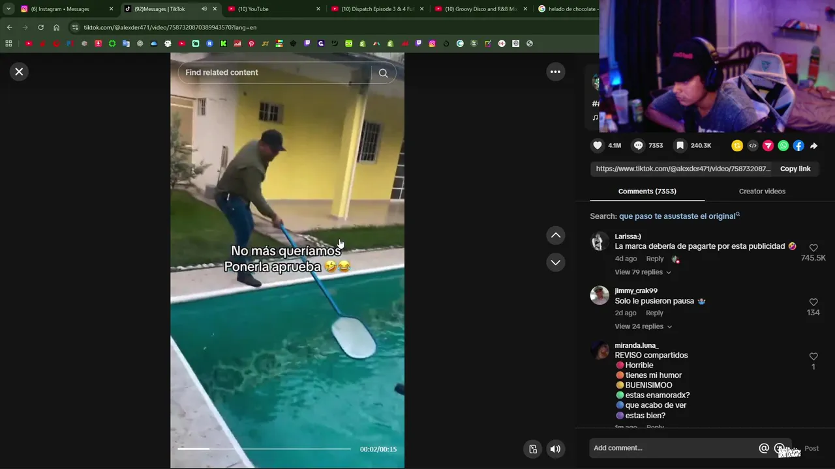
Task: Mute the video with speaker icon
Action: coord(555,449)
